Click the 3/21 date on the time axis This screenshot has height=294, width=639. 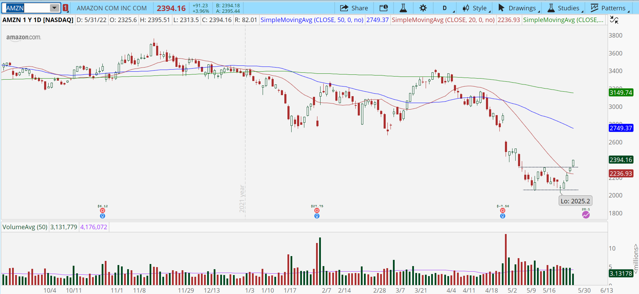tap(420, 290)
